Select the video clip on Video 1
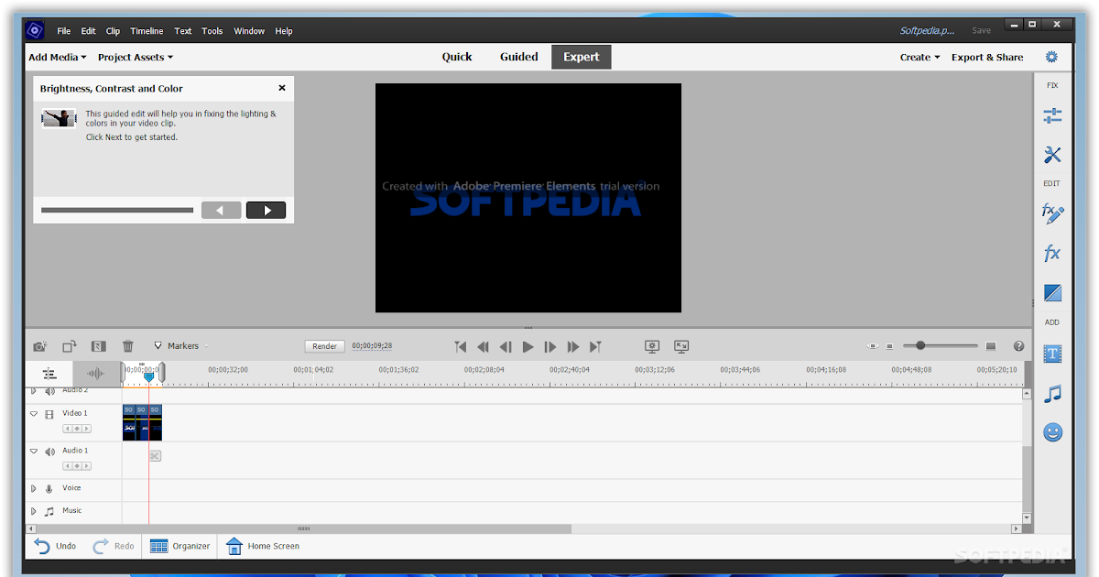The image size is (1099, 577). [142, 423]
